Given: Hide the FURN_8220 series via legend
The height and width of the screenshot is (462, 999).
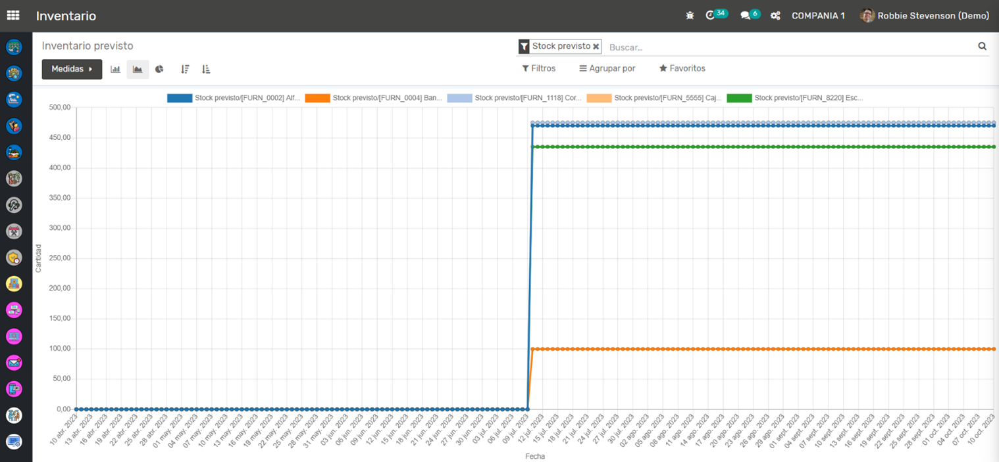Looking at the screenshot, I should coord(794,98).
